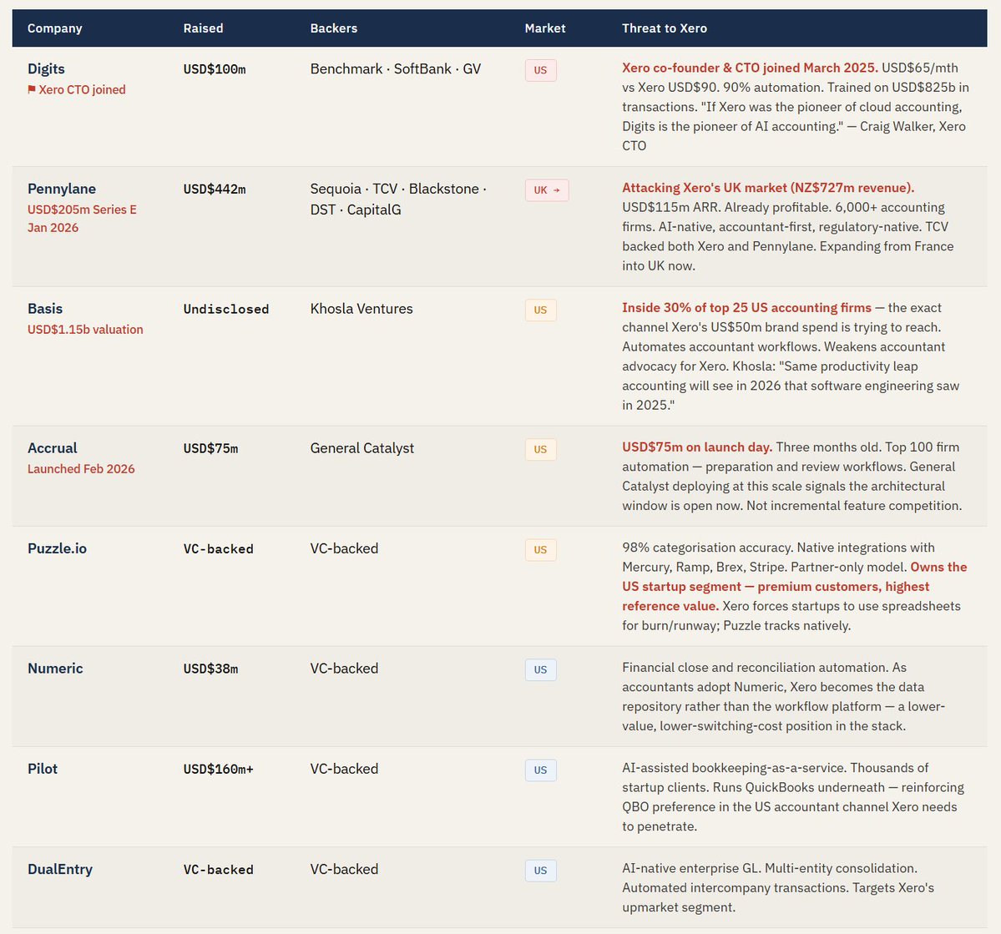
Task: Click the Pennylane company name
Action: pyautogui.click(x=61, y=189)
